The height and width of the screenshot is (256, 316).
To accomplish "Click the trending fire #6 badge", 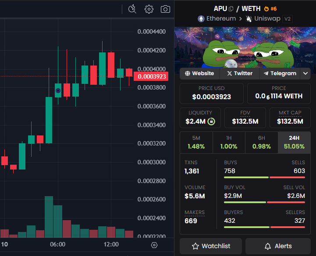I will pos(270,9).
